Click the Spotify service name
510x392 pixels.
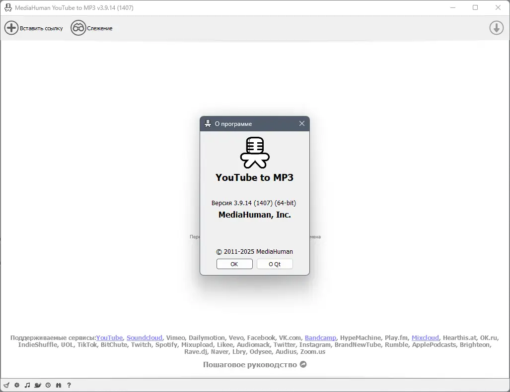pyautogui.click(x=166, y=345)
